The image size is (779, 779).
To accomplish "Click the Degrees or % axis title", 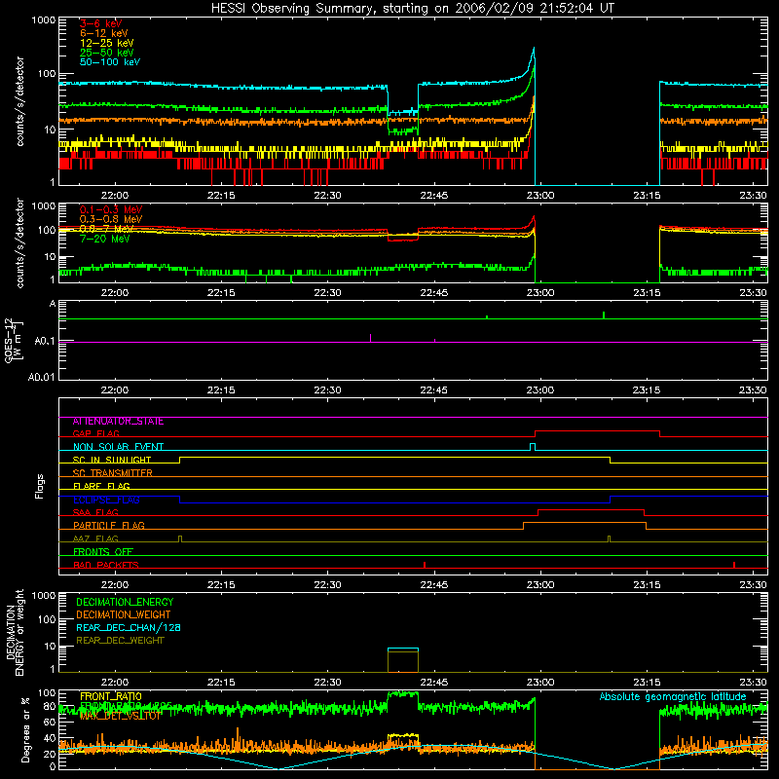I will tap(25, 730).
